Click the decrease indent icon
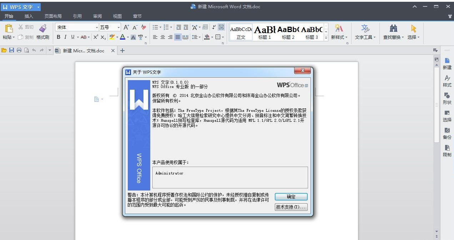Image resolution: width=454 pixels, height=240 pixels. [179, 27]
